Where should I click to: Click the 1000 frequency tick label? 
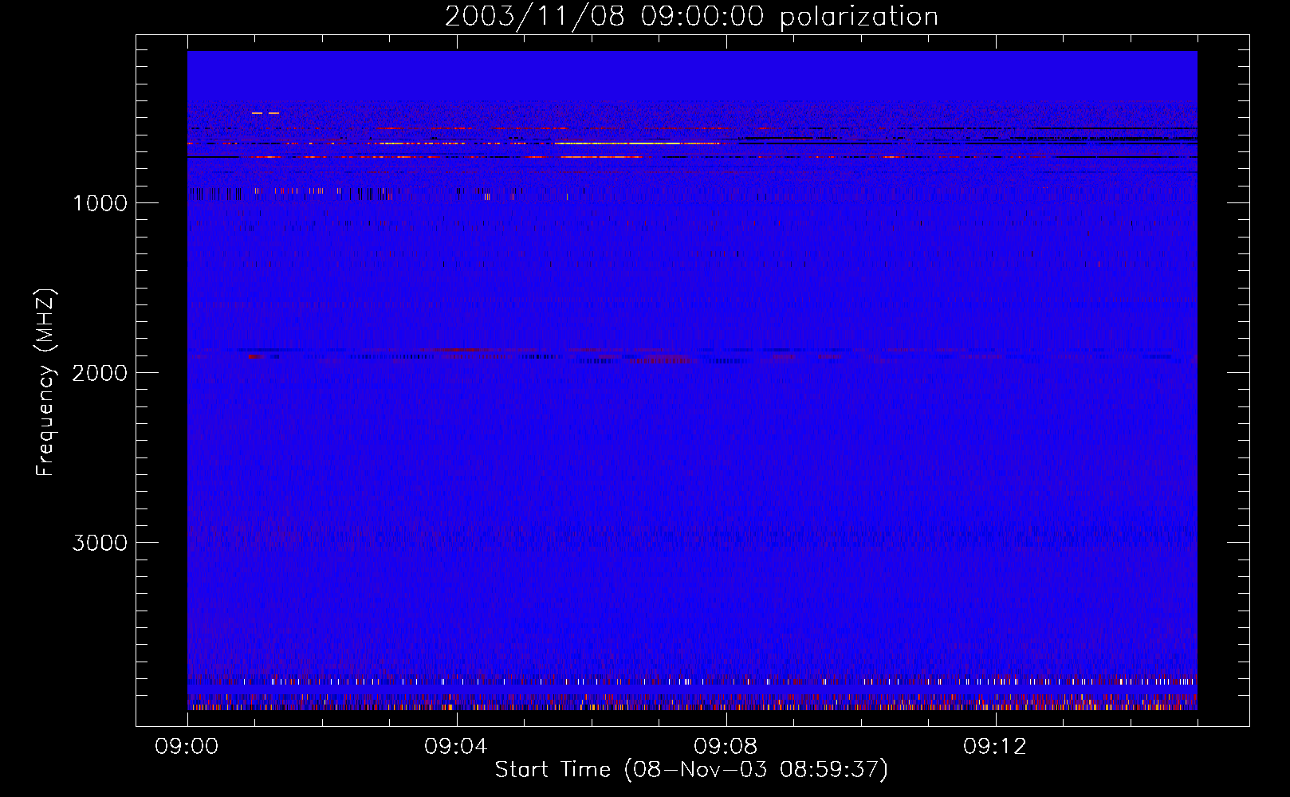(100, 203)
